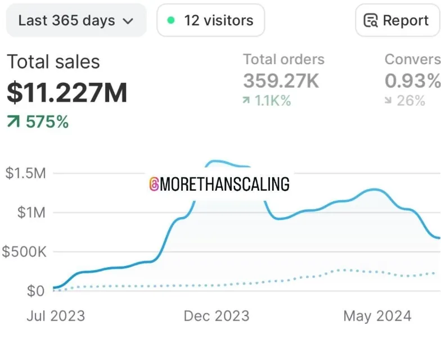Click the $11.227M total sales figure
This screenshot has width=441, height=338.
click(x=67, y=92)
